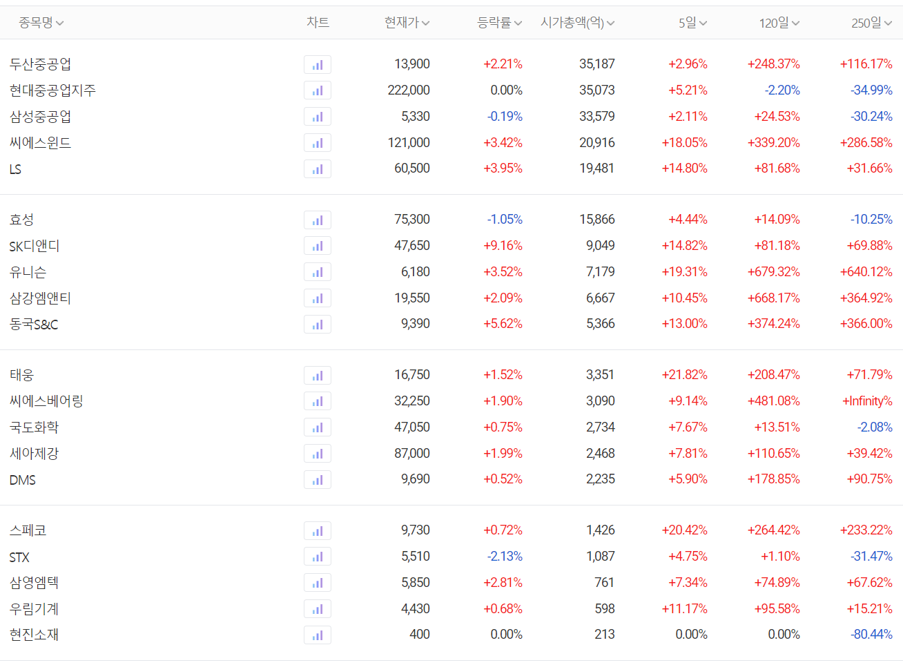The image size is (903, 665).
Task: Select the 현진소재 stock name
Action: (34, 635)
